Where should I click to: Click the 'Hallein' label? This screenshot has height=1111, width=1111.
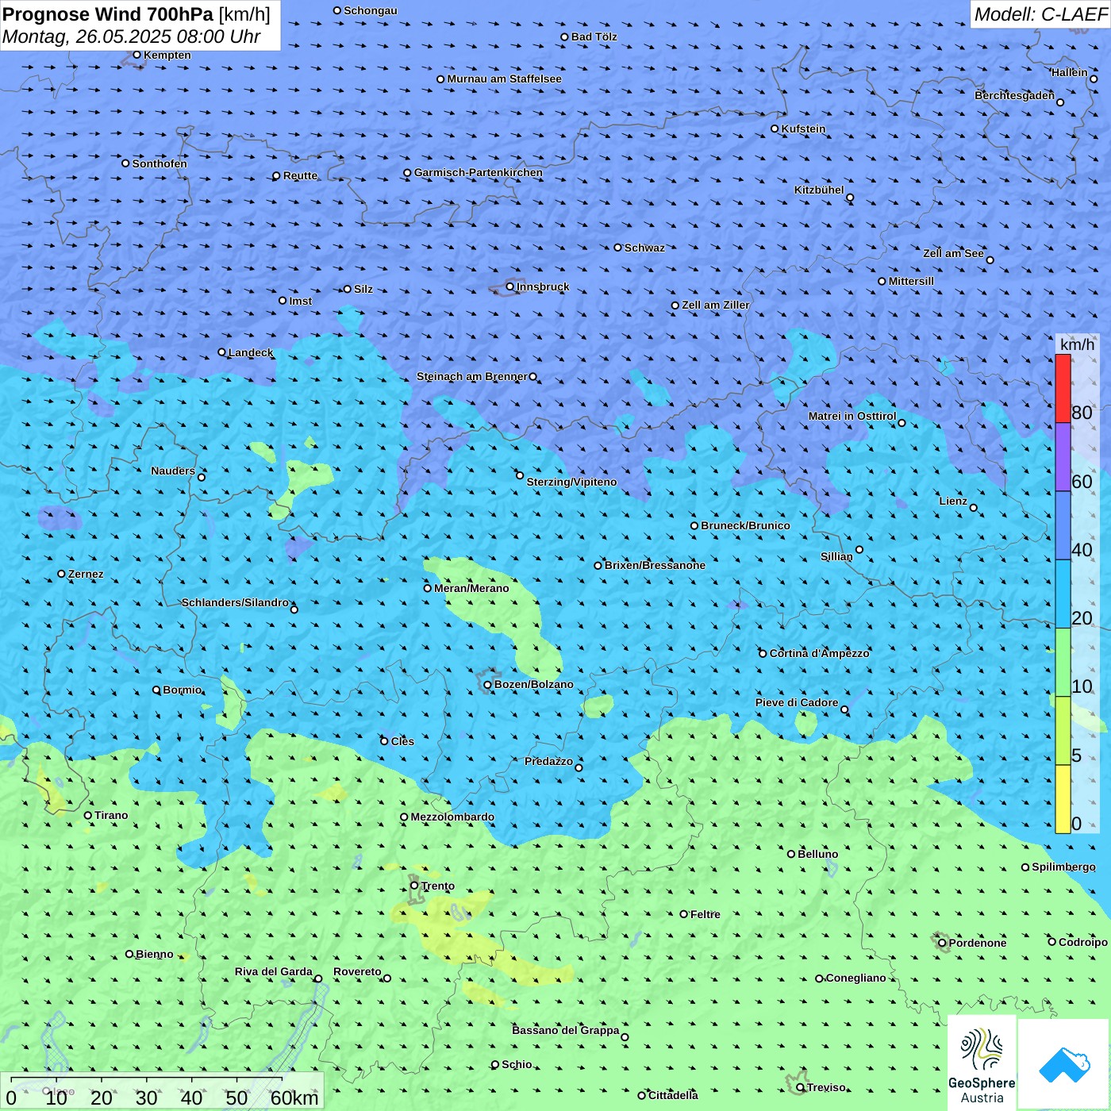click(x=1069, y=72)
